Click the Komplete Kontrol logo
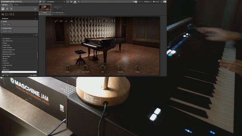The height and width of the screenshot is (136, 242). tap(11, 2)
